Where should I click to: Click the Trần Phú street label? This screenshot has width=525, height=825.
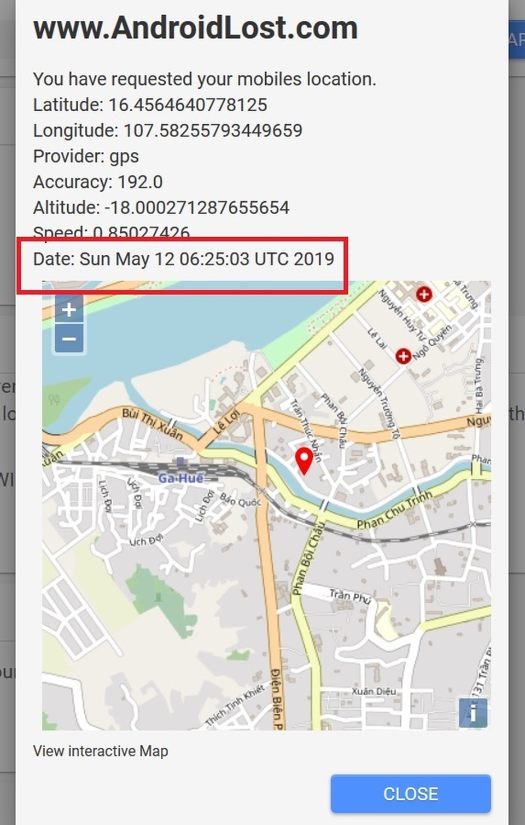(x=350, y=596)
